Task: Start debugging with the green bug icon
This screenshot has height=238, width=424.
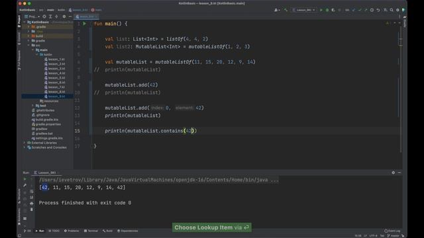Action: 327,10
